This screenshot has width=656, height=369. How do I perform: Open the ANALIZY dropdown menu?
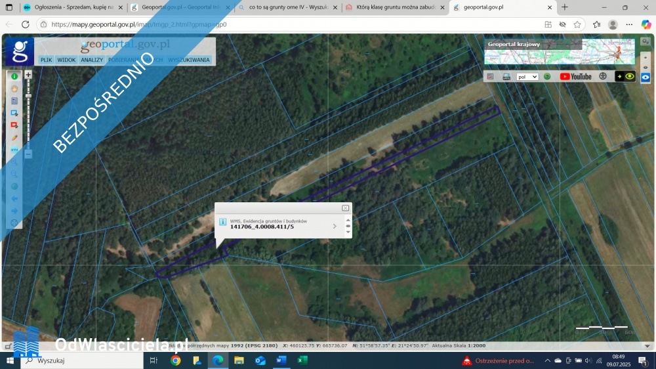coord(92,60)
